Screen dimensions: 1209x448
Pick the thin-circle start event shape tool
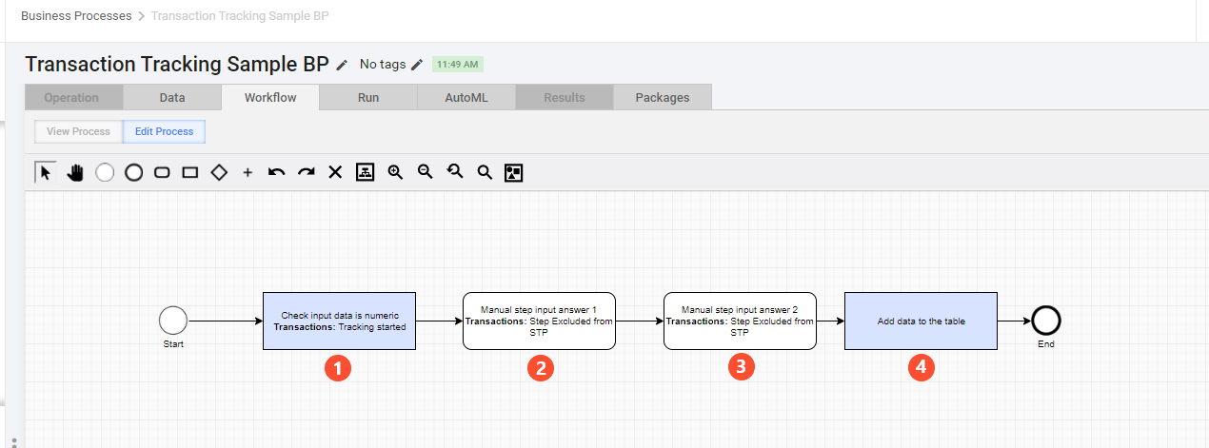click(105, 172)
